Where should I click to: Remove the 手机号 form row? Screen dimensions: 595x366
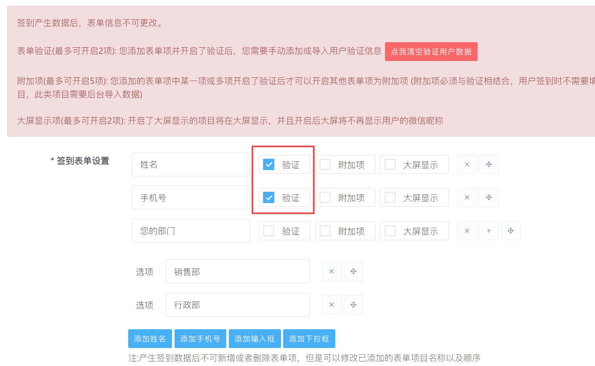(x=467, y=198)
